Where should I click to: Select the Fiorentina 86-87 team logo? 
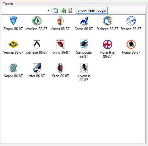[x=107, y=44]
